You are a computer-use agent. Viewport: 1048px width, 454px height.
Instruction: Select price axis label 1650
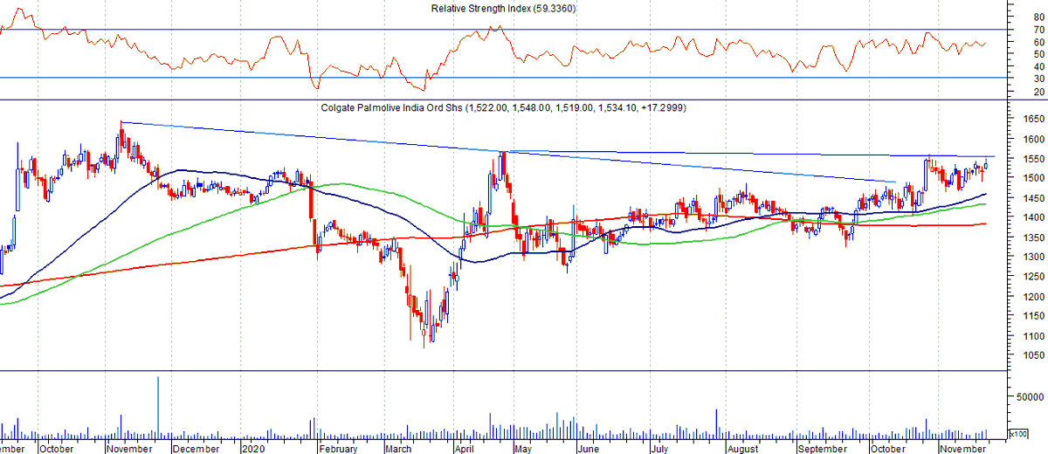click(1034, 119)
